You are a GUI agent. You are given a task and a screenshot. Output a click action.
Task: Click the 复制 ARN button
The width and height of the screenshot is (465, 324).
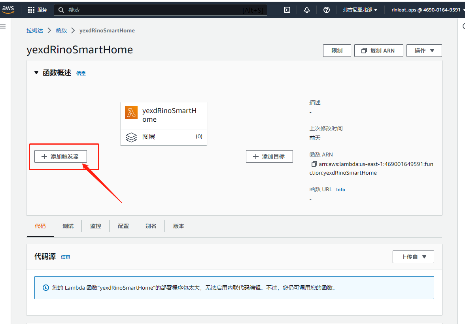(378, 51)
